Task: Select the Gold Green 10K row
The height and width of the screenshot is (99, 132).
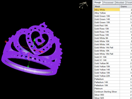Action: [113, 16]
